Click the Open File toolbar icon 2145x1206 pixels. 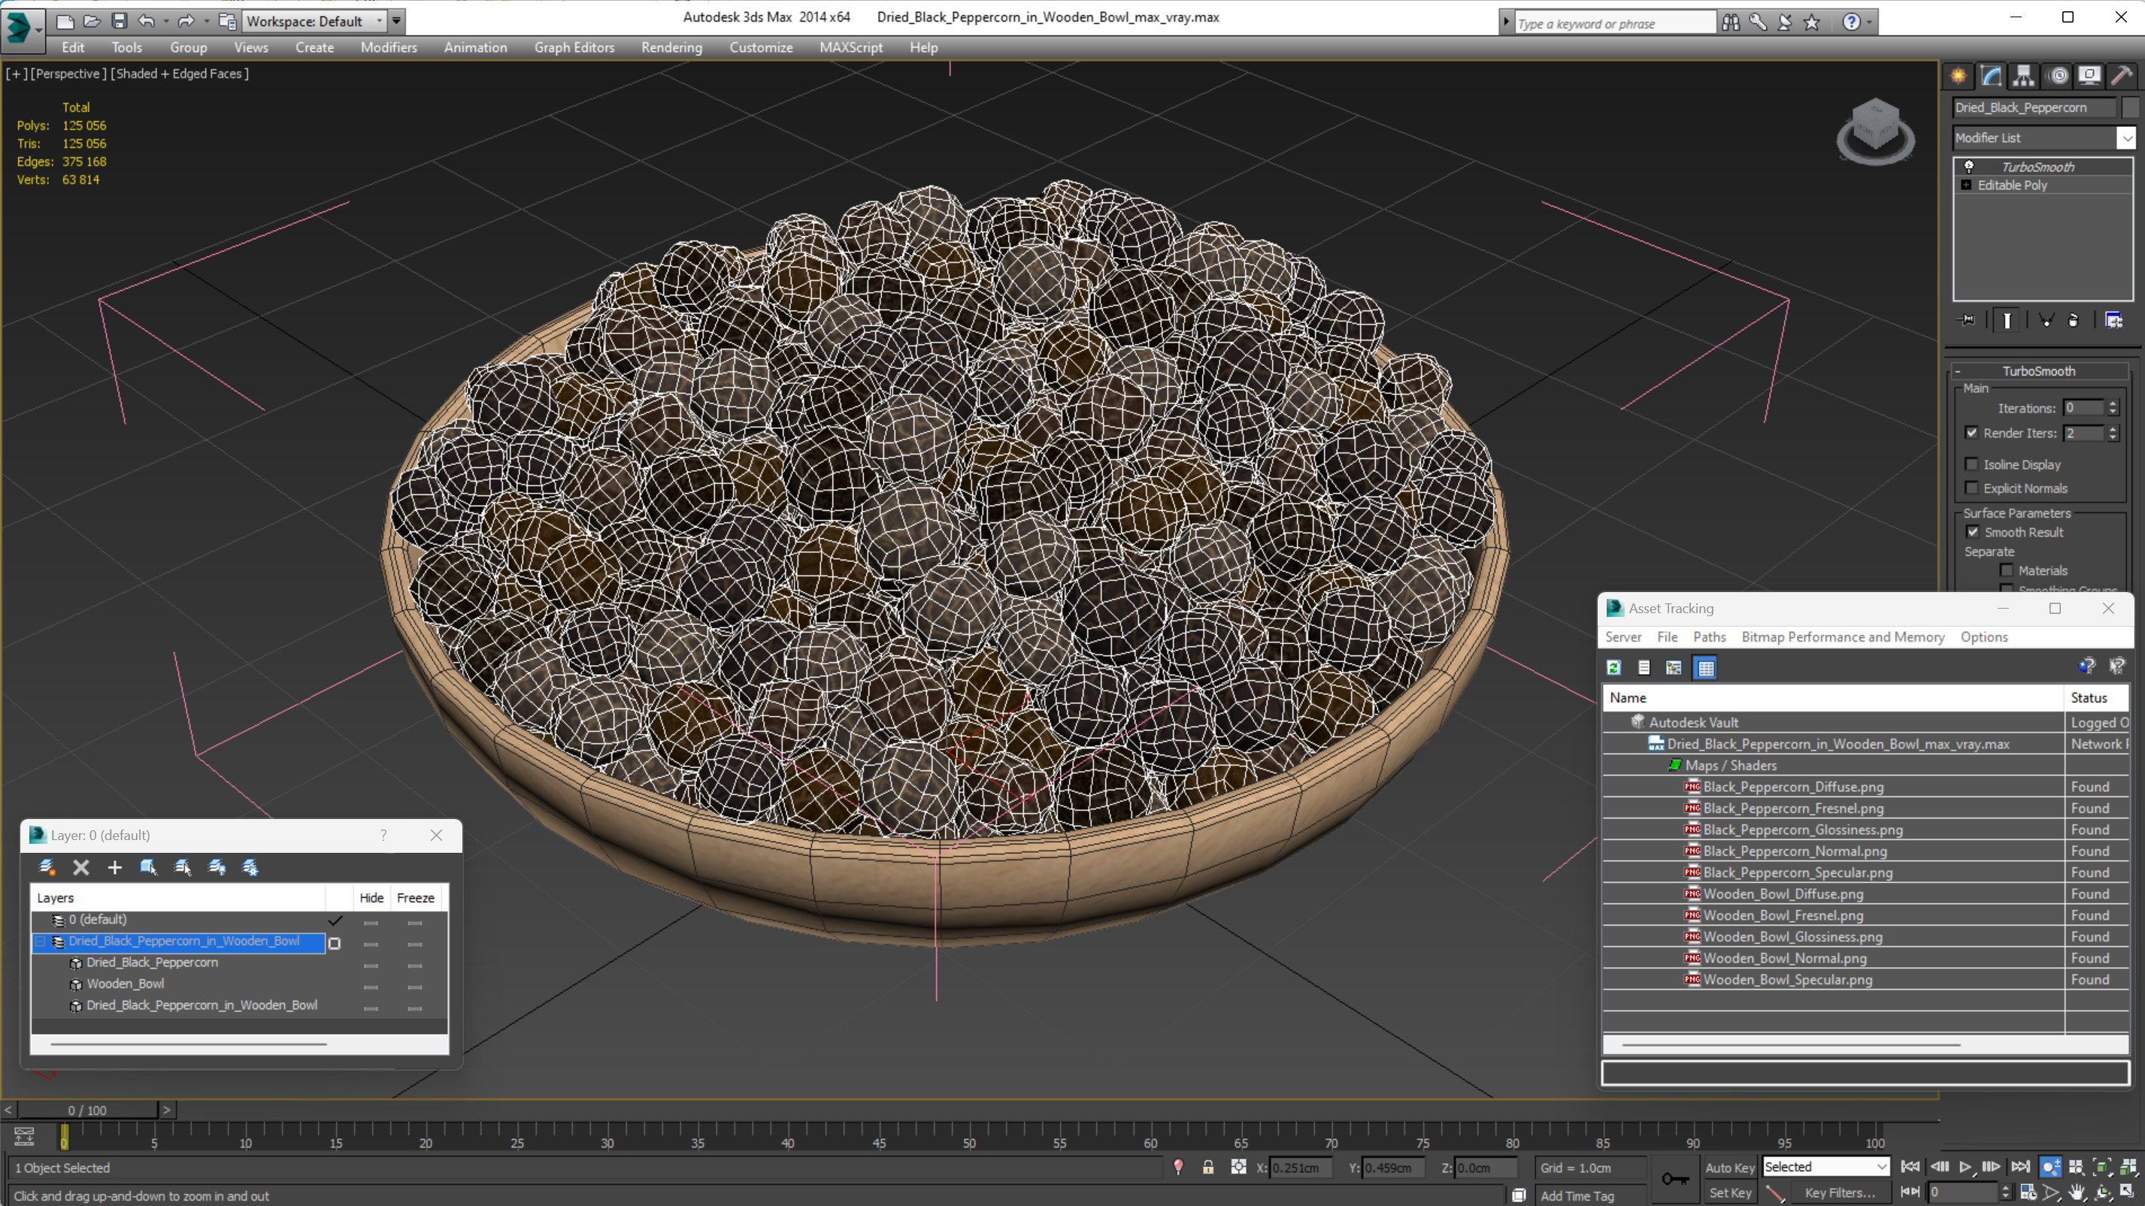pos(92,21)
